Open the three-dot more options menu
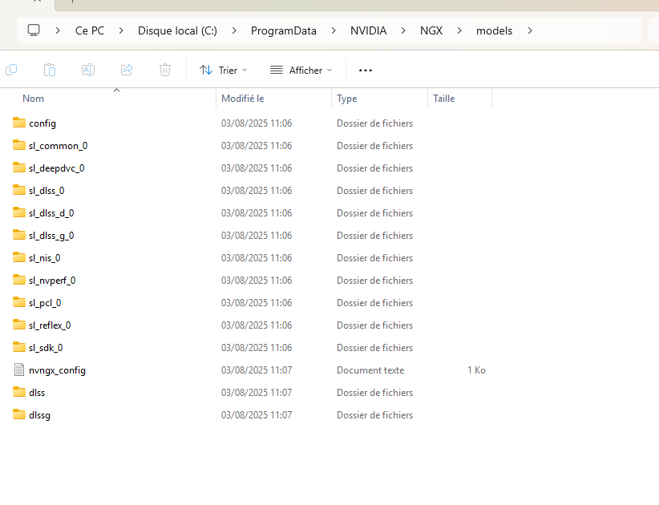 366,71
